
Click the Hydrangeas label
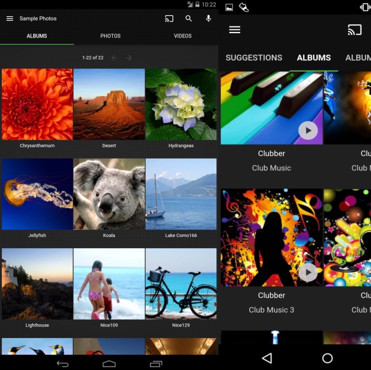181,146
